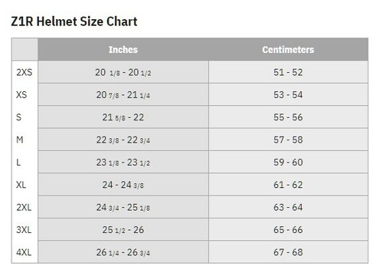Click the L size row label
This screenshot has height=276, width=383.
tap(18, 163)
